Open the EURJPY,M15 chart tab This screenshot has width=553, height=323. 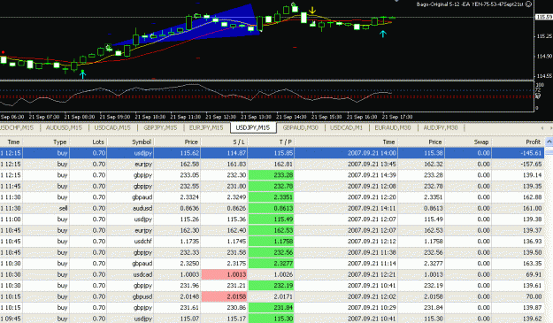[x=206, y=127]
